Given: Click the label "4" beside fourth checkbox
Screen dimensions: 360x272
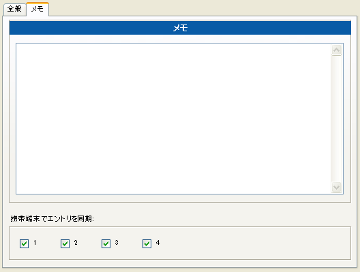Looking at the screenshot, I should click(x=157, y=243).
